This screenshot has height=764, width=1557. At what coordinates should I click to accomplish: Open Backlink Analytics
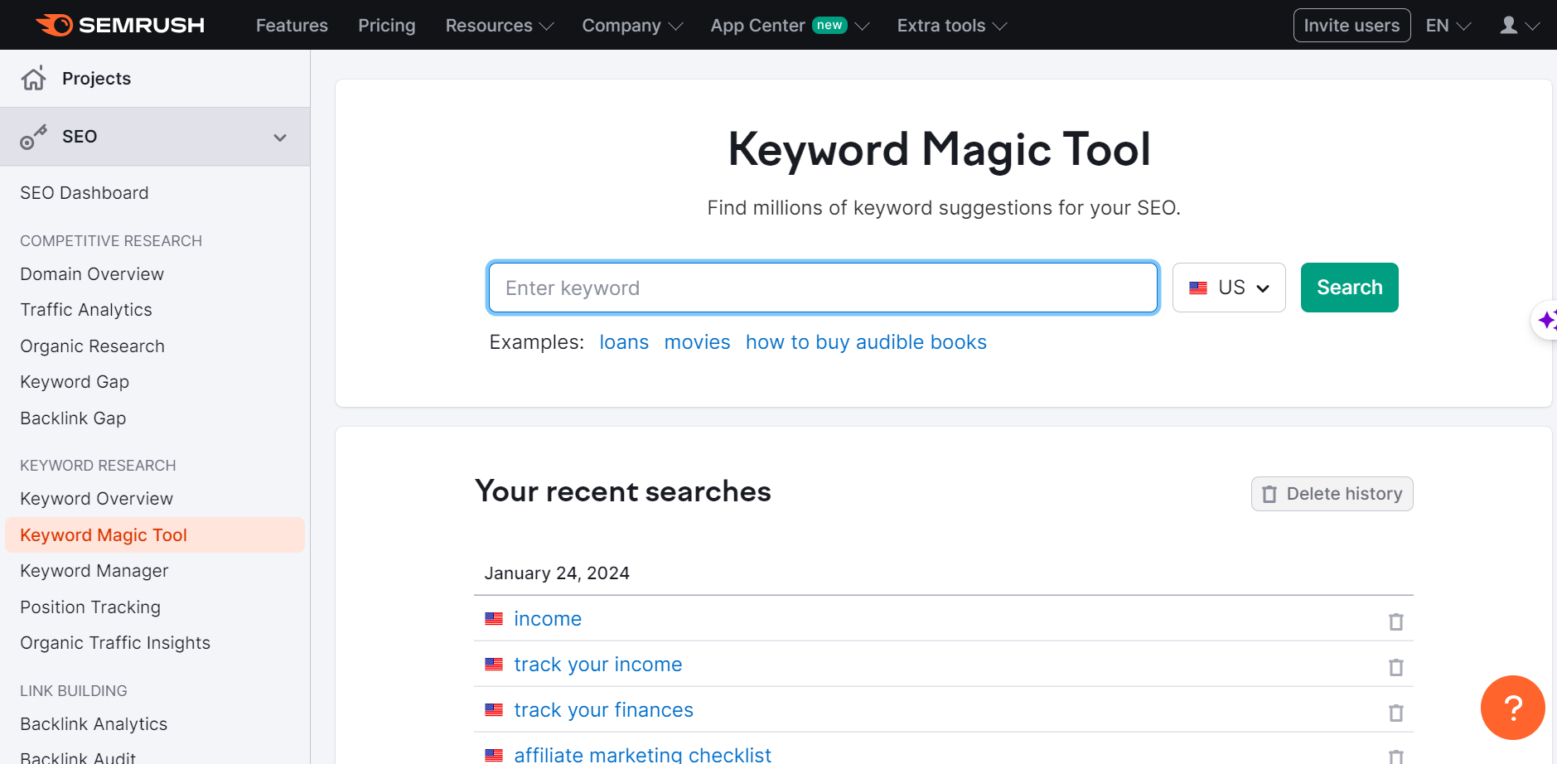click(x=94, y=724)
